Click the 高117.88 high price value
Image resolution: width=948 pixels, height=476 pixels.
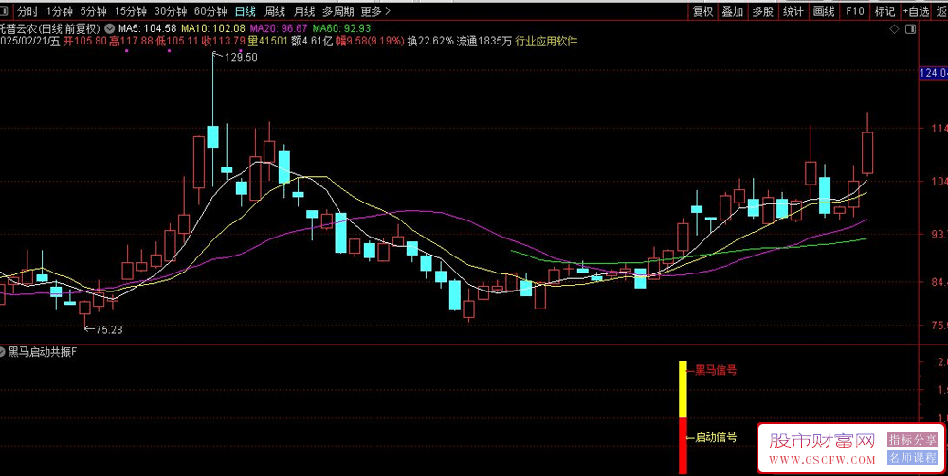tap(131, 41)
